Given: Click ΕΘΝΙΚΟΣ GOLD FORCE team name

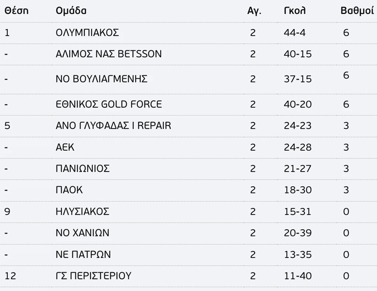Looking at the screenshot, I should point(108,104).
